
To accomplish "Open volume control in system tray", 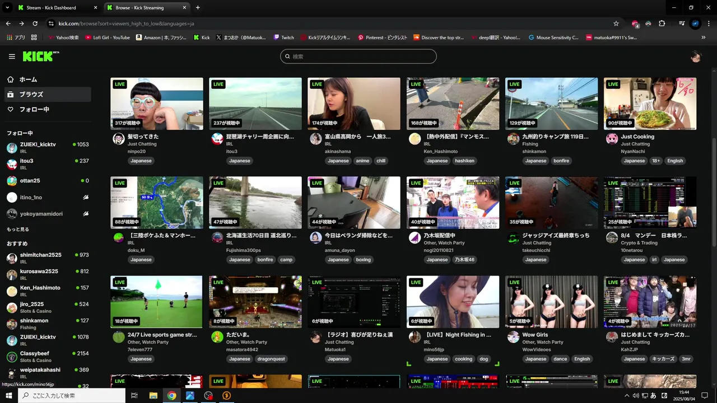I will coord(636,396).
